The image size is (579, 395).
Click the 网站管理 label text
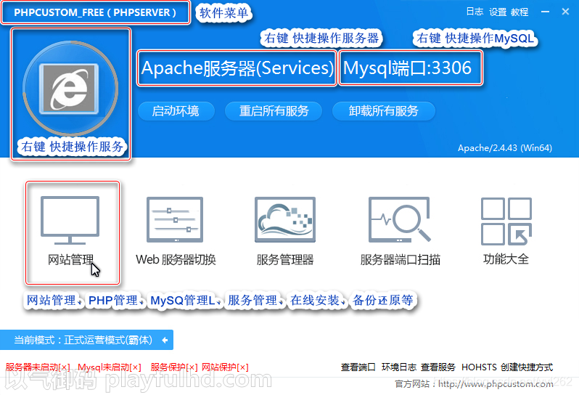point(70,259)
